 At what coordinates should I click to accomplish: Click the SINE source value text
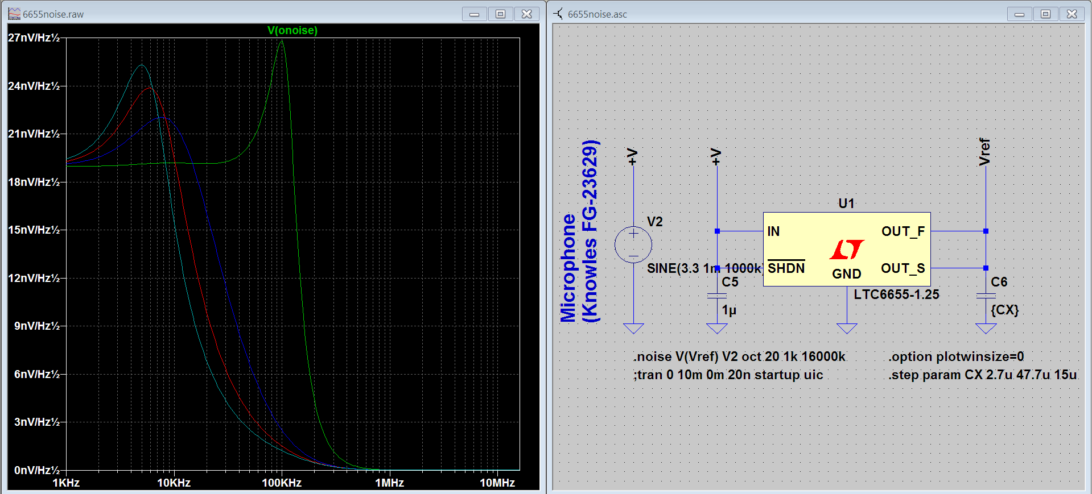point(704,268)
